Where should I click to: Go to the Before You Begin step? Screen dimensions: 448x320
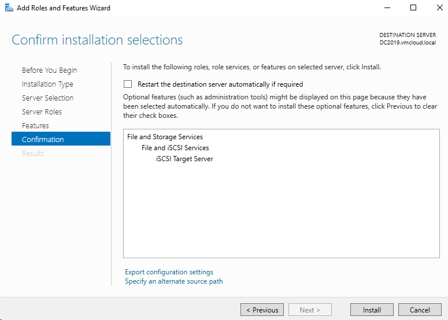[x=49, y=70]
